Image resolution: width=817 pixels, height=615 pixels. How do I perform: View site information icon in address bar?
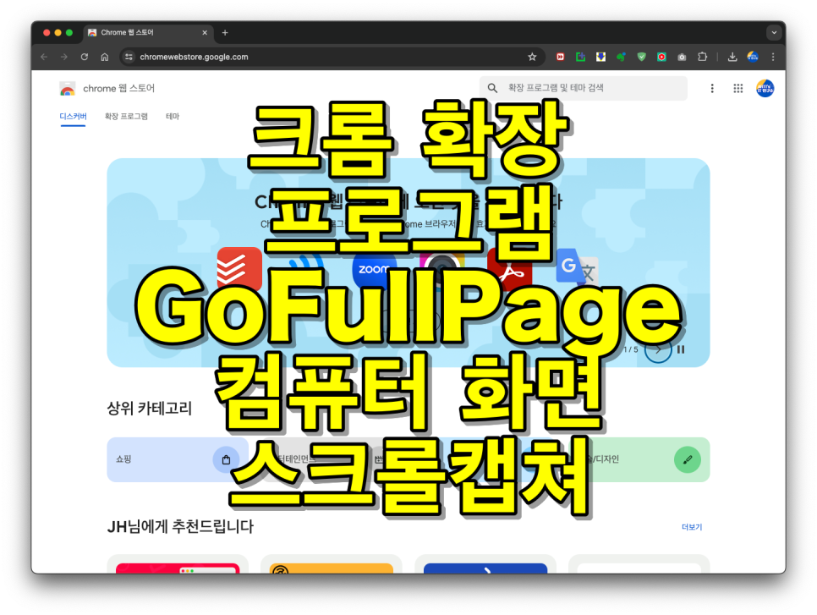tap(129, 57)
